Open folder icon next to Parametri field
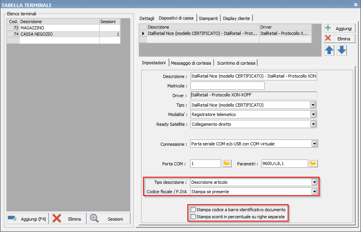 [313, 163]
